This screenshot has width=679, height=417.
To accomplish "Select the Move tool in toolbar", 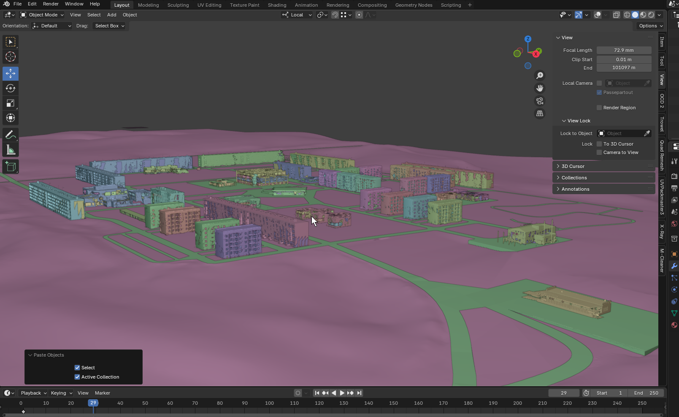I will click(x=11, y=73).
